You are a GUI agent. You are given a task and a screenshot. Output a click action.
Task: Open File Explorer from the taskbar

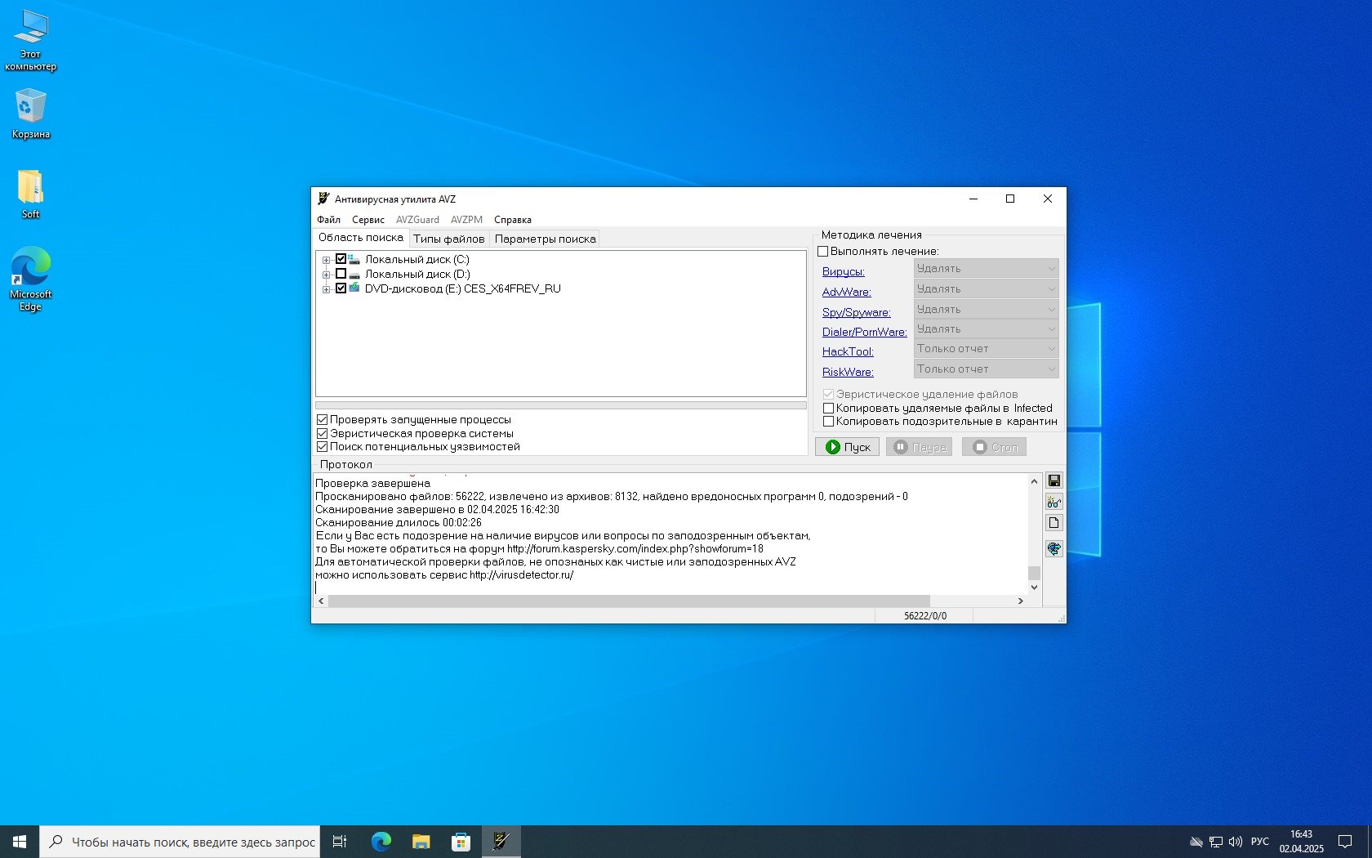pyautogui.click(x=421, y=842)
